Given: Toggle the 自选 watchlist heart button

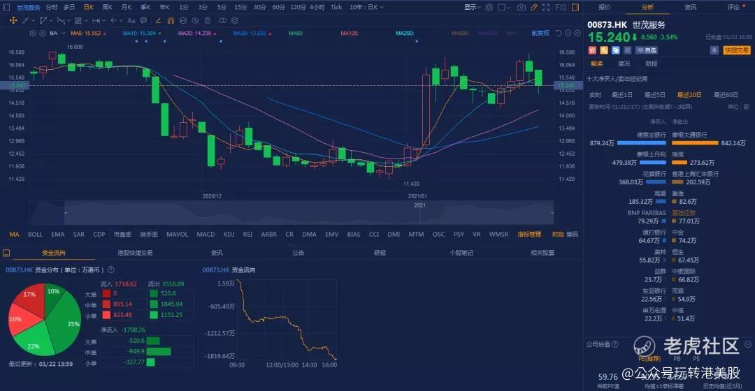Looking at the screenshot, I should (x=647, y=50).
